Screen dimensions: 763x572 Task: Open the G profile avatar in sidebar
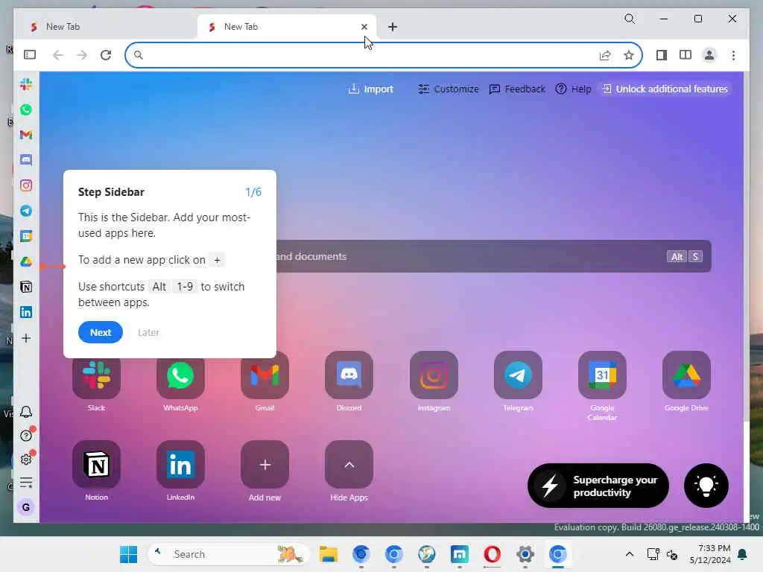(26, 507)
